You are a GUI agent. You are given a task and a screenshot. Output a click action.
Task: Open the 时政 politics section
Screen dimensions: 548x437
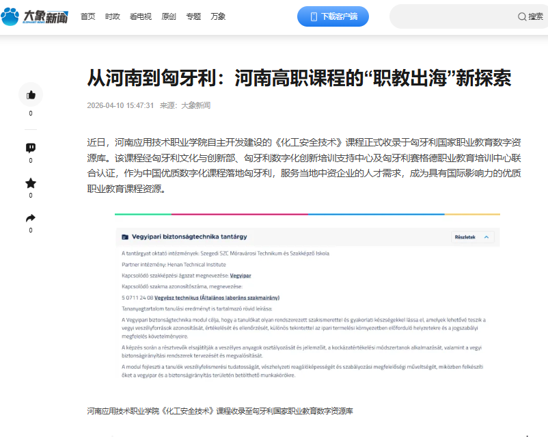coord(113,16)
